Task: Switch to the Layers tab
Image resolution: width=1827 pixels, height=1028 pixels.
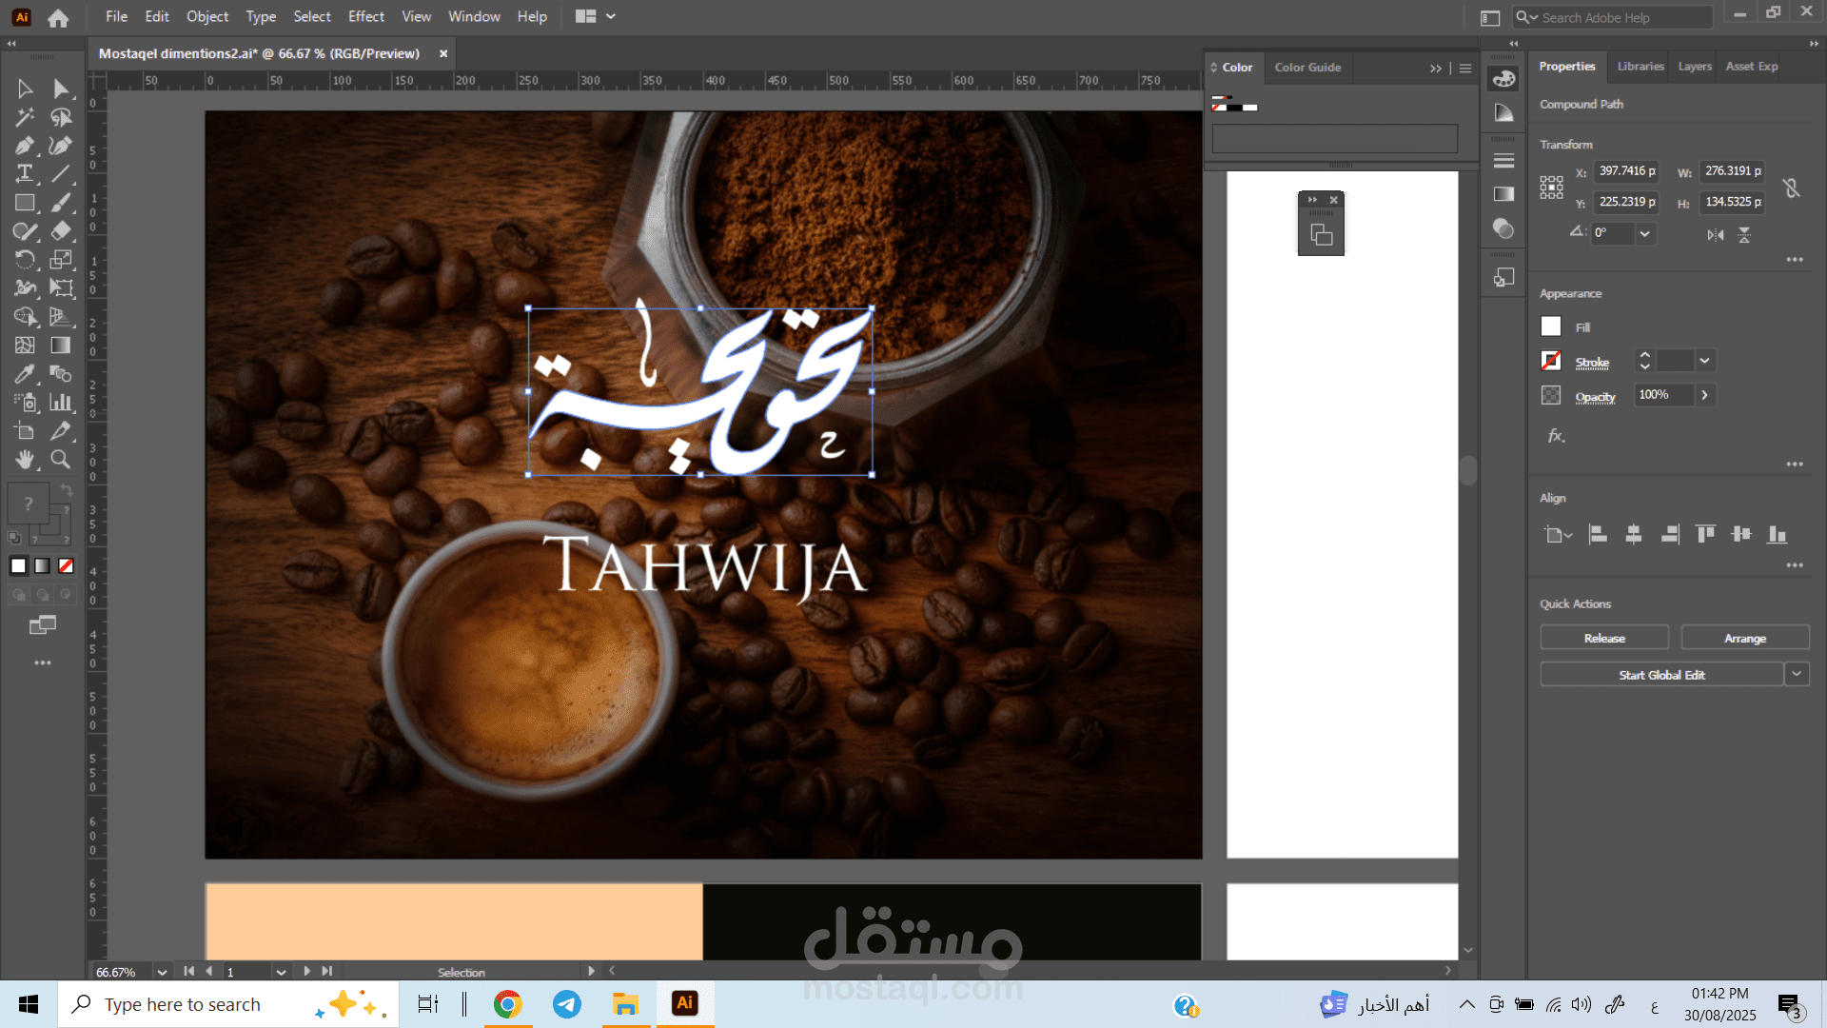Action: [1694, 67]
